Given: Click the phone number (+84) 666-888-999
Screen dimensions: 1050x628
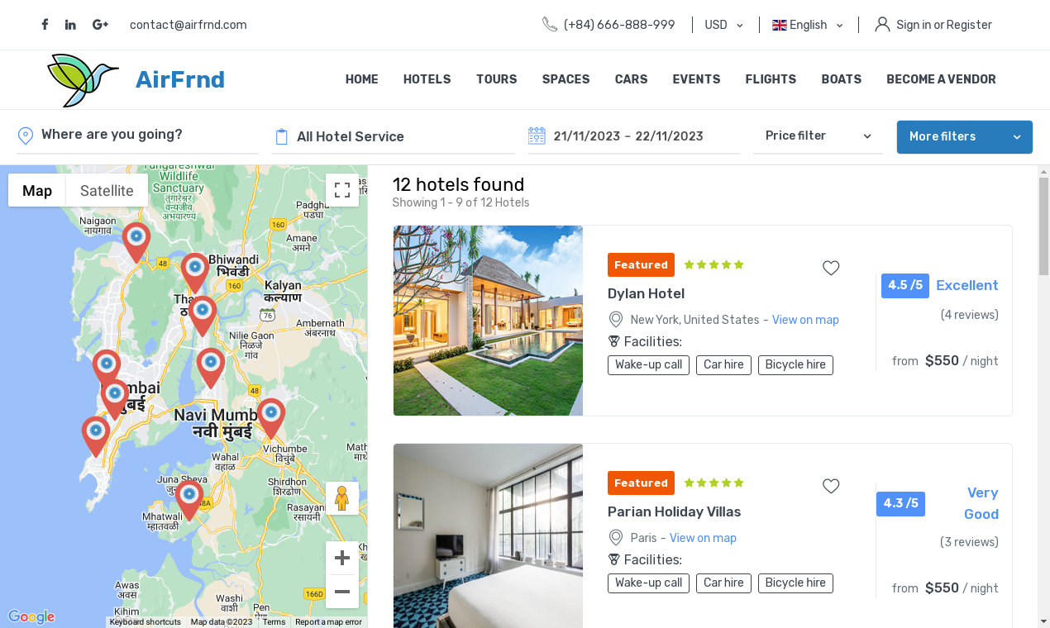Looking at the screenshot, I should click(619, 25).
